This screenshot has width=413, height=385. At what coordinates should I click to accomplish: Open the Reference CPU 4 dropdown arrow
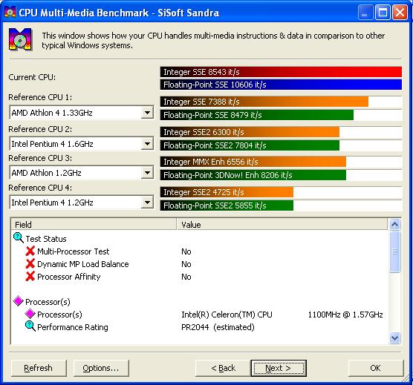(x=147, y=203)
